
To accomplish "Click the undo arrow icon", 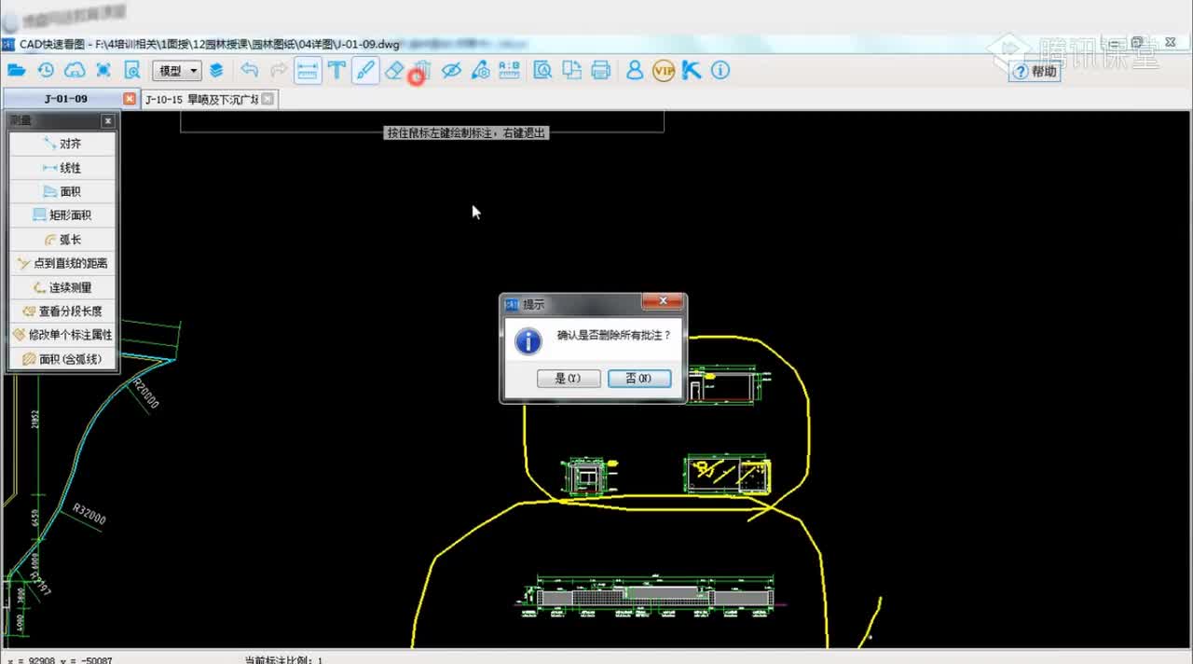I will point(249,70).
